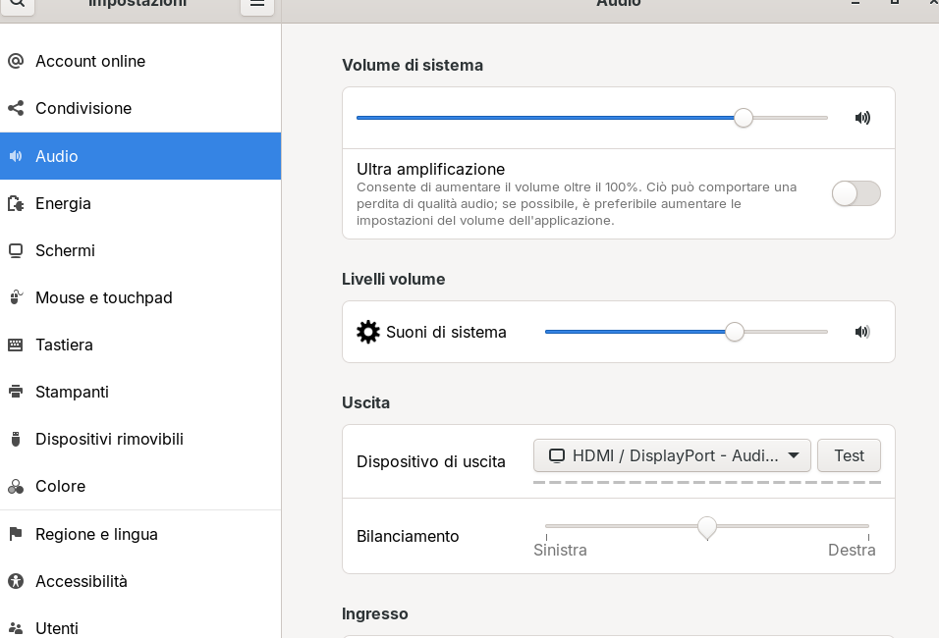Screen dimensions: 939x638
Task: Click the Mouse e touchpad icon
Action: click(x=16, y=297)
